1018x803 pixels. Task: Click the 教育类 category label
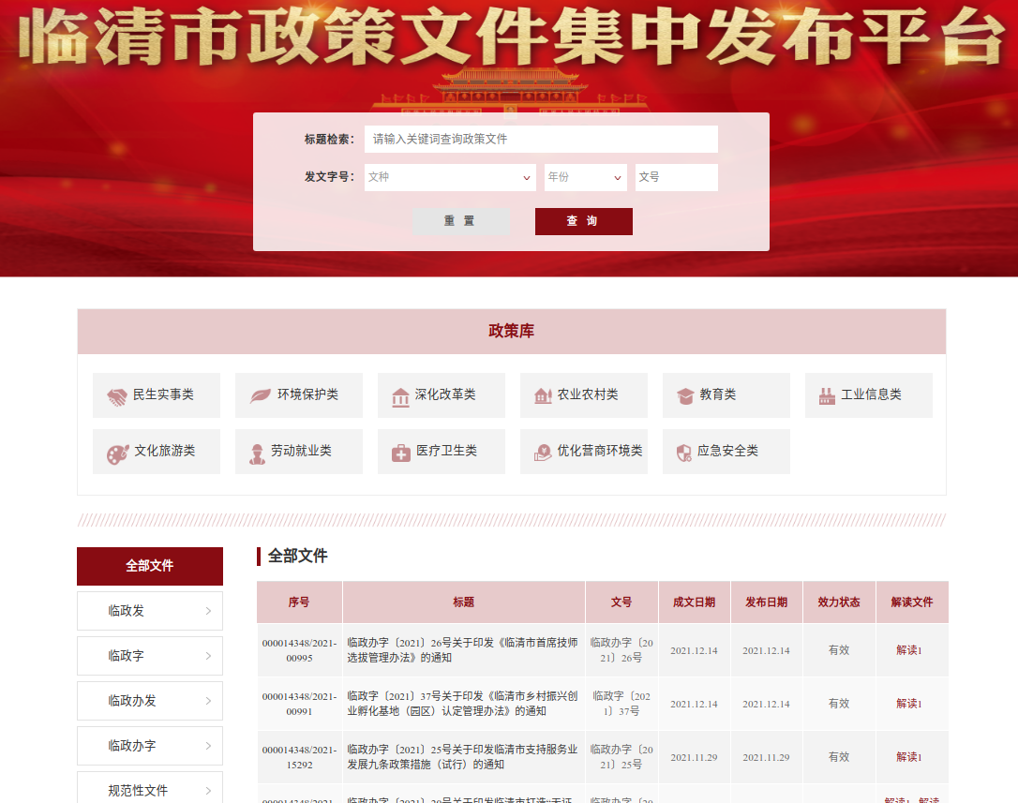717,394
